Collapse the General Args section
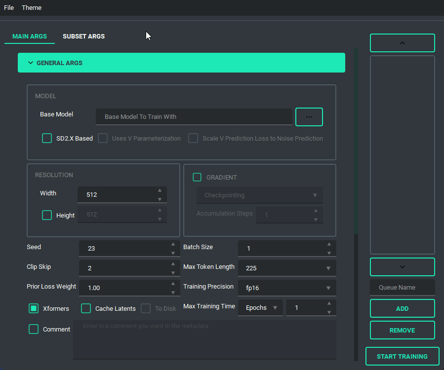Image resolution: width=444 pixels, height=370 pixels. (x=181, y=63)
